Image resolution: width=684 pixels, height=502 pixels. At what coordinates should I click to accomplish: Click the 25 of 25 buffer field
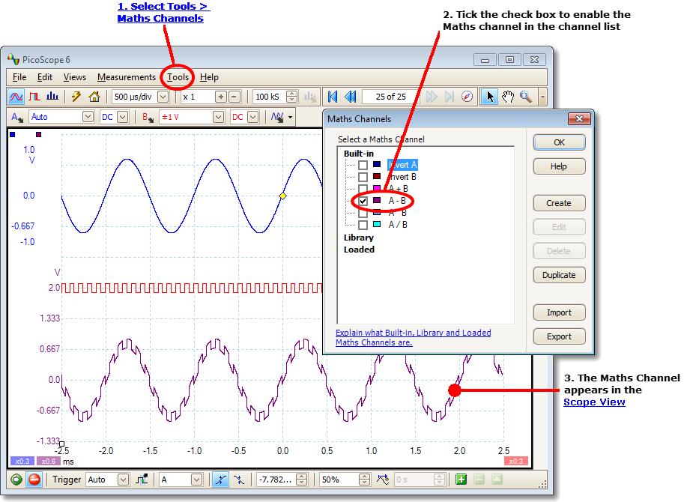click(390, 97)
